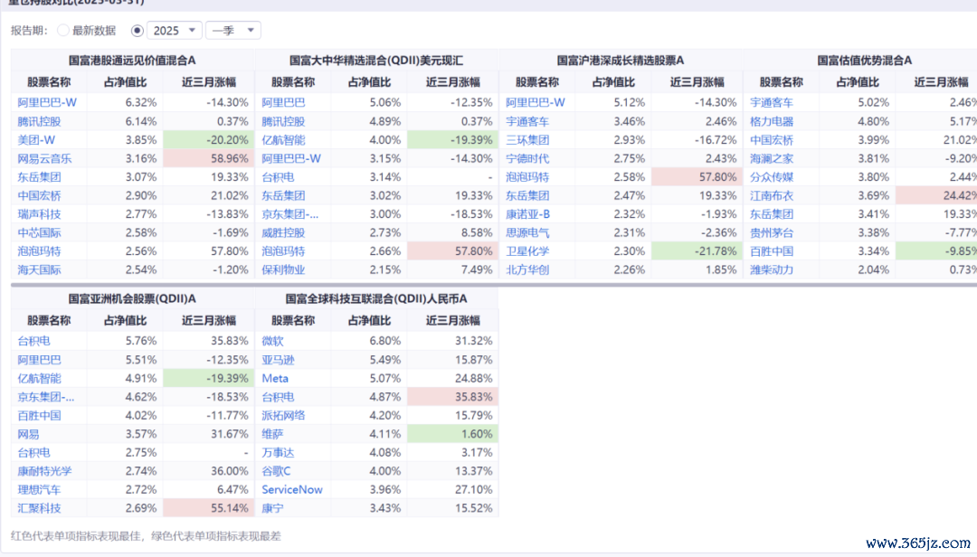This screenshot has width=977, height=557.
Task: Click the 国富估值优势混合A fund header
Action: 865,61
